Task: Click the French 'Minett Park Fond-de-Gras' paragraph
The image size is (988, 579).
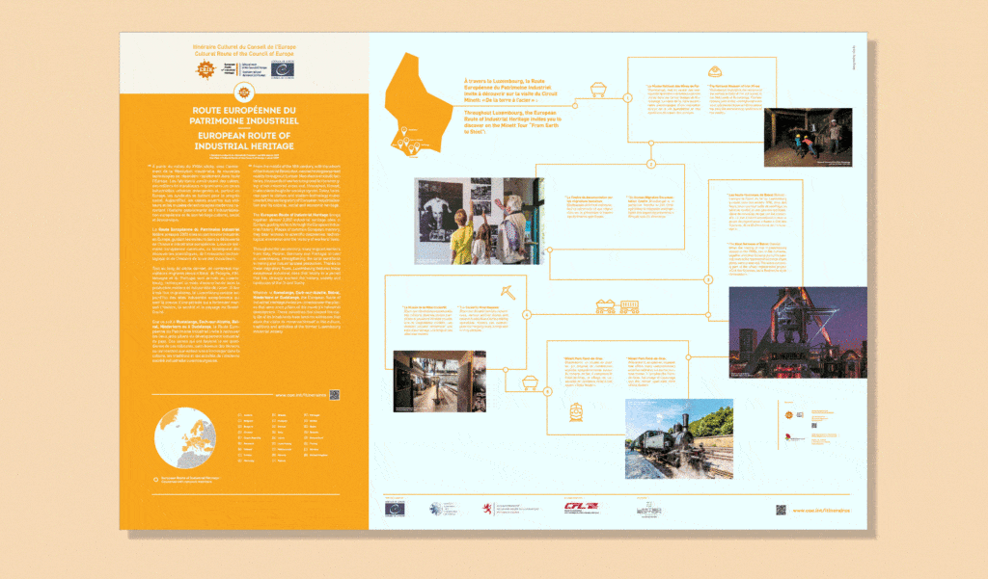Action: pyautogui.click(x=588, y=372)
